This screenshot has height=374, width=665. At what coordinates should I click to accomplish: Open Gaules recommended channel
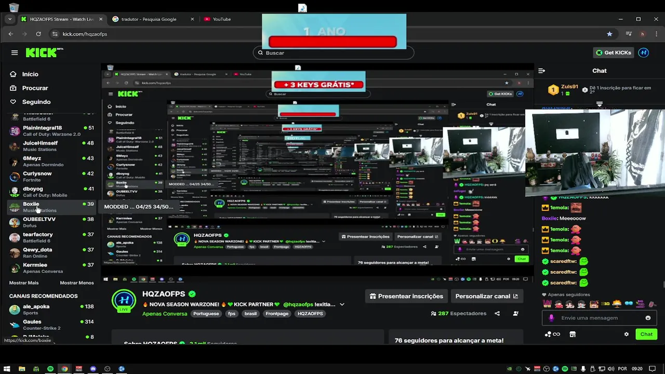pos(51,325)
